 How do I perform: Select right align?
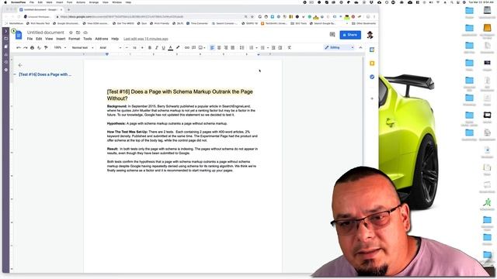tap(226, 47)
